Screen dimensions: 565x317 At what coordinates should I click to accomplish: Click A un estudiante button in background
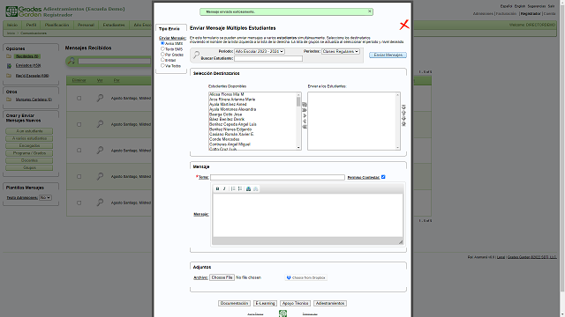[x=29, y=131]
